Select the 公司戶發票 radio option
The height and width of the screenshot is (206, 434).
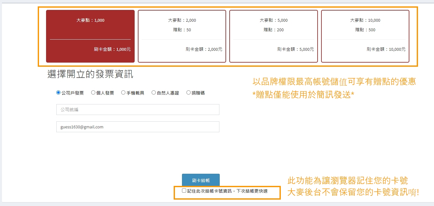58,93
